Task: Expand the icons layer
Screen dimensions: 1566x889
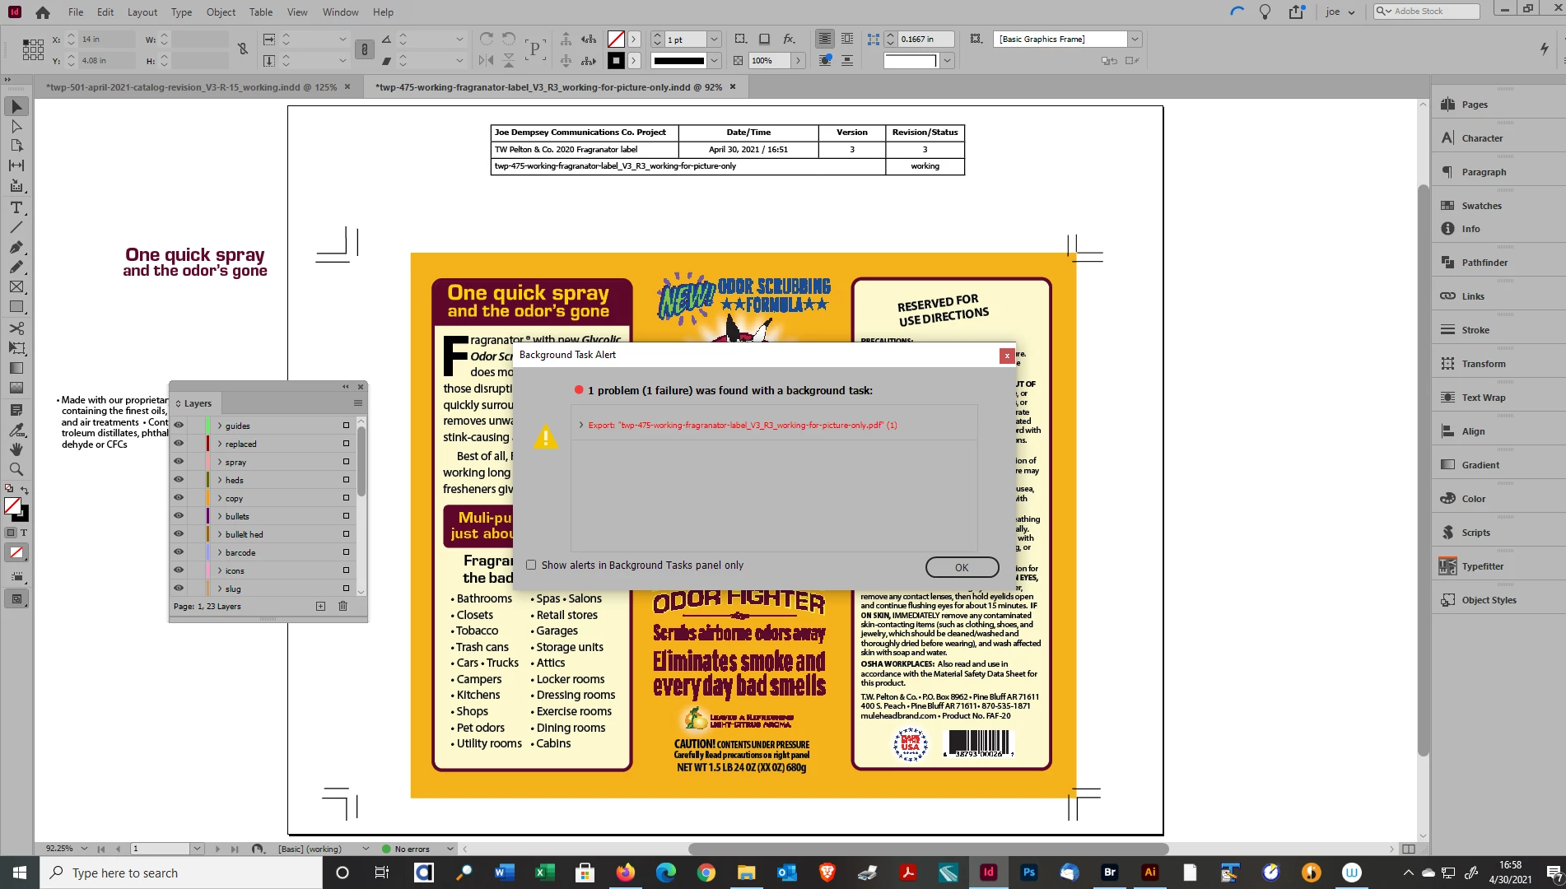Action: point(220,570)
